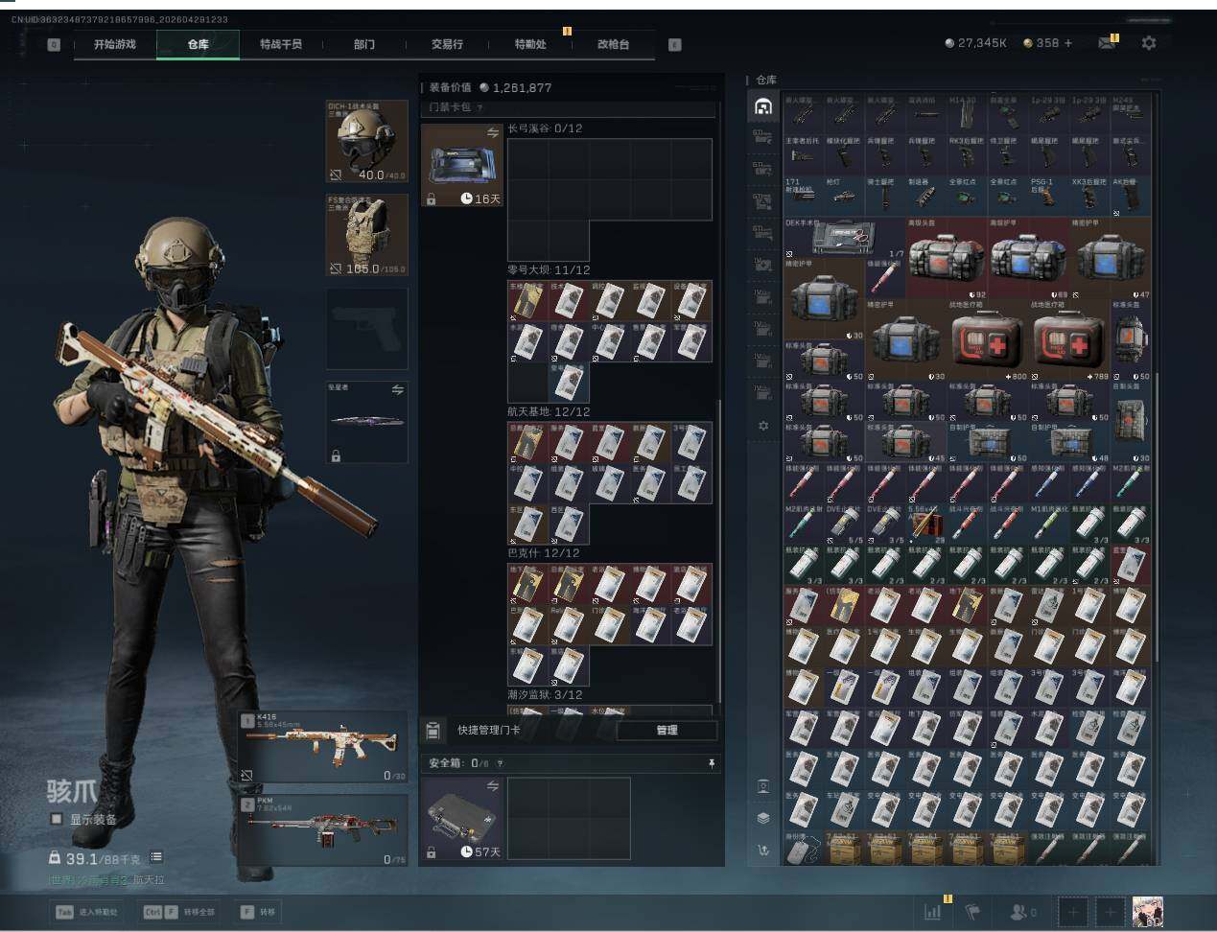Click the 27,345K currency balance
The height and width of the screenshot is (932, 1217).
tap(975, 43)
